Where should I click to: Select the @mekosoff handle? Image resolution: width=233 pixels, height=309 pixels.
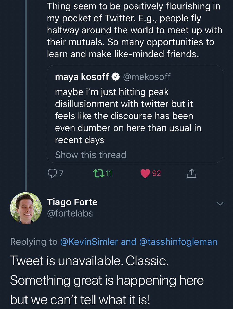pyautogui.click(x=147, y=77)
